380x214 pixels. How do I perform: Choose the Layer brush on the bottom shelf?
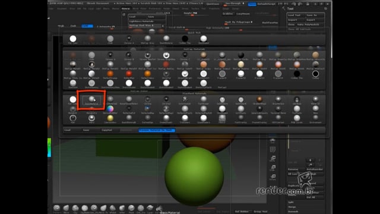tap(150, 208)
